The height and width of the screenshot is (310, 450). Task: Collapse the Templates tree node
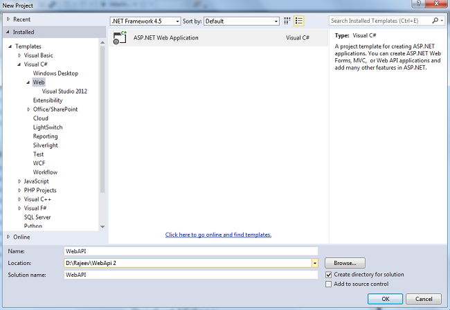pos(10,46)
